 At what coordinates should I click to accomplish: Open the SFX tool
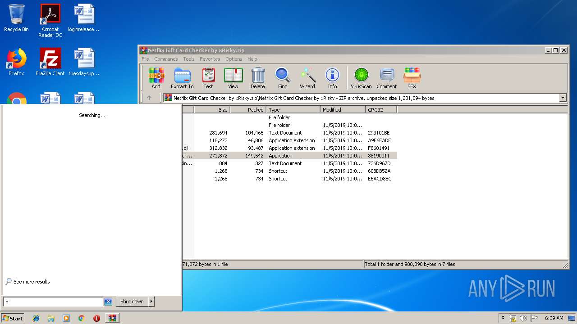(412, 78)
